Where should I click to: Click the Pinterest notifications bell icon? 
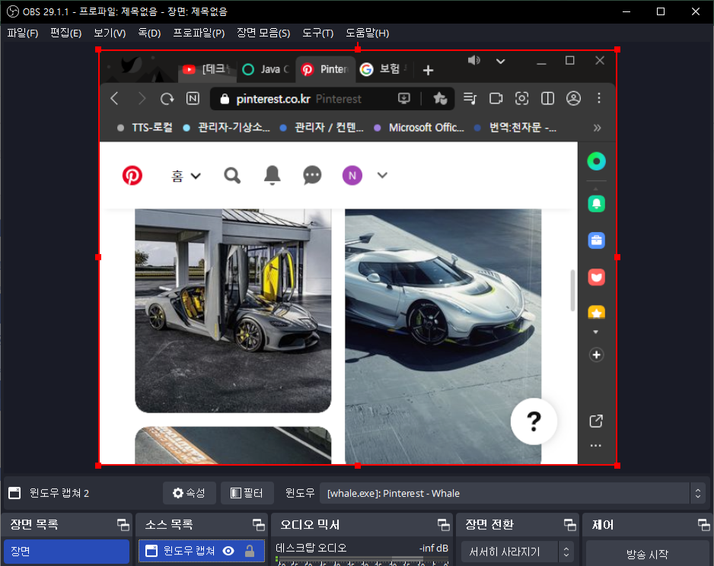(272, 176)
